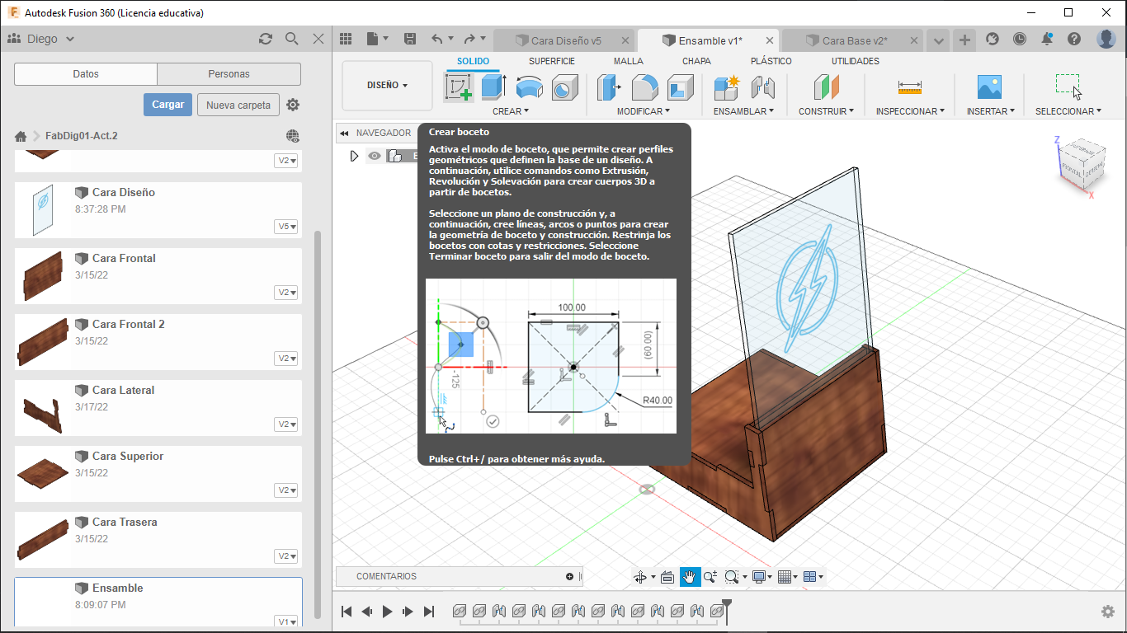
Task: Open the Diseño workspace dropdown
Action: pyautogui.click(x=387, y=85)
